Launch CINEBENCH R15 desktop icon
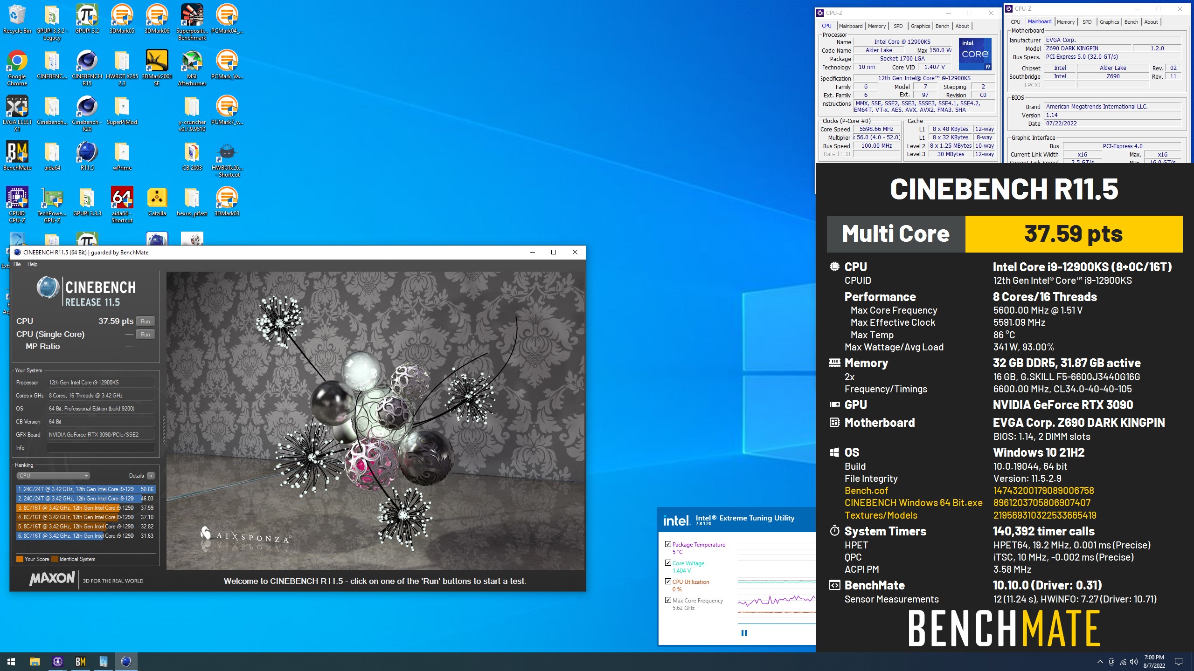 click(x=87, y=68)
